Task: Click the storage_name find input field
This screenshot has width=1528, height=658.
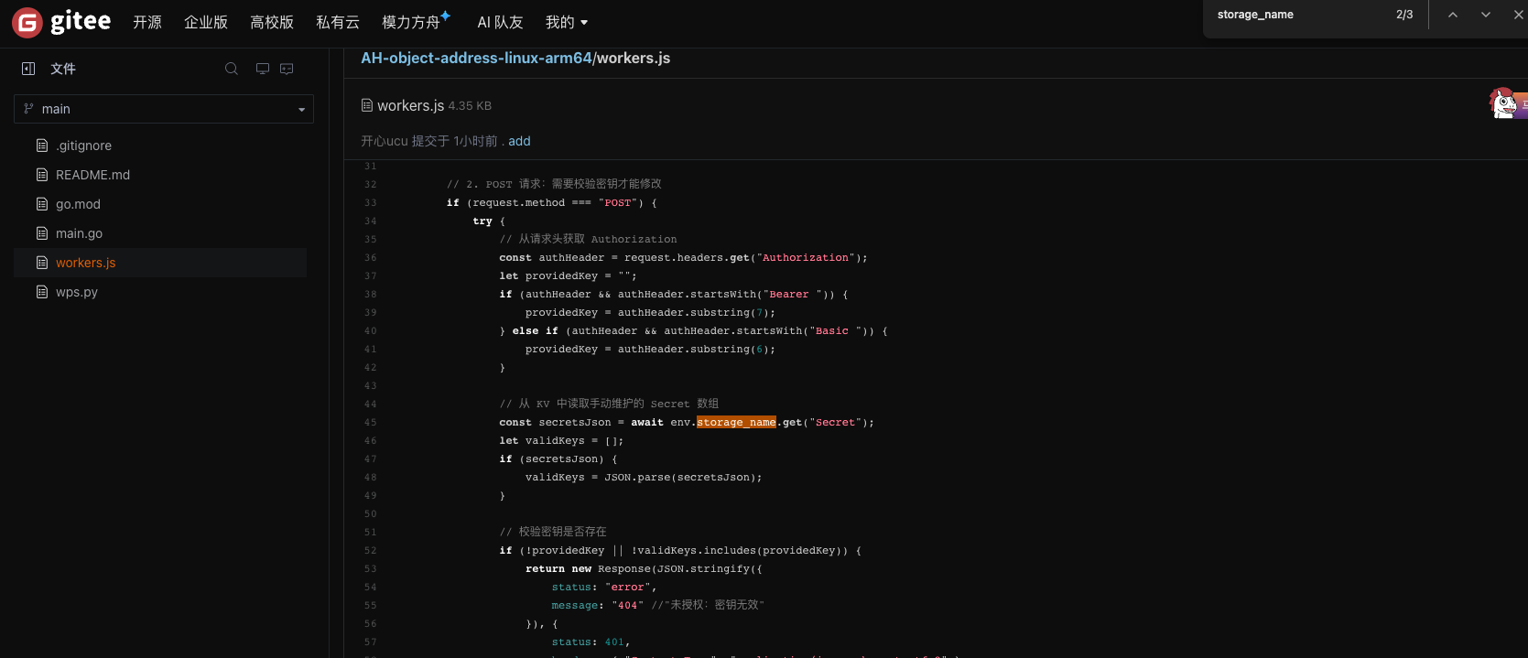Action: [1300, 15]
